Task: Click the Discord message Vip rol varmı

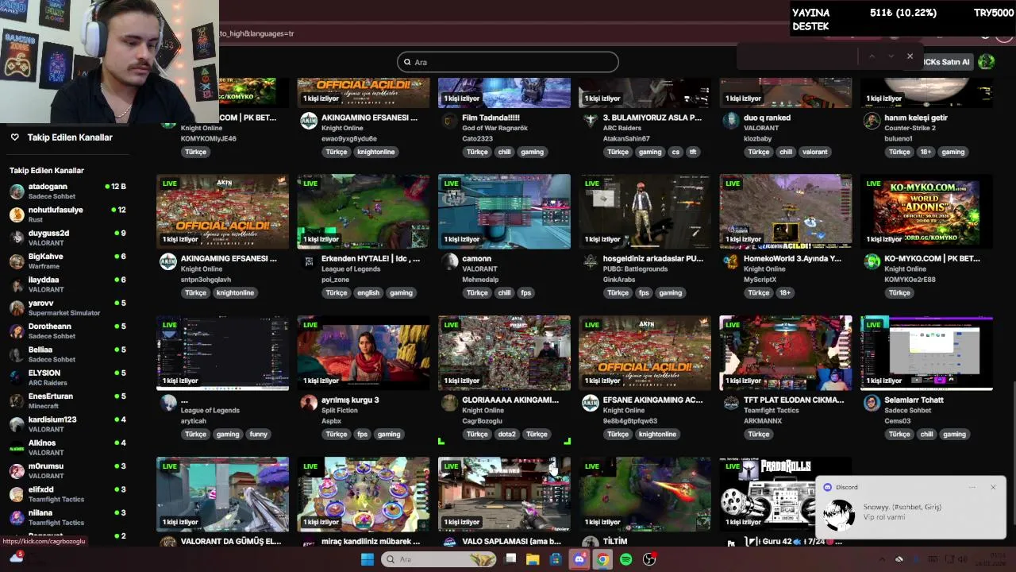Action: pos(884,517)
